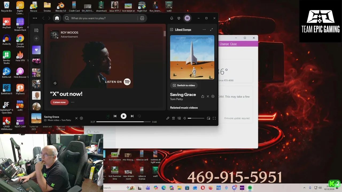Open the Elgato Stream Deck desktop icon

tap(20, 25)
